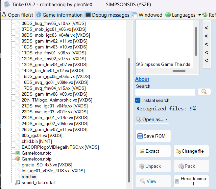Click the green refresh arrows icon
The height and width of the screenshot is (189, 216).
tap(205, 15)
